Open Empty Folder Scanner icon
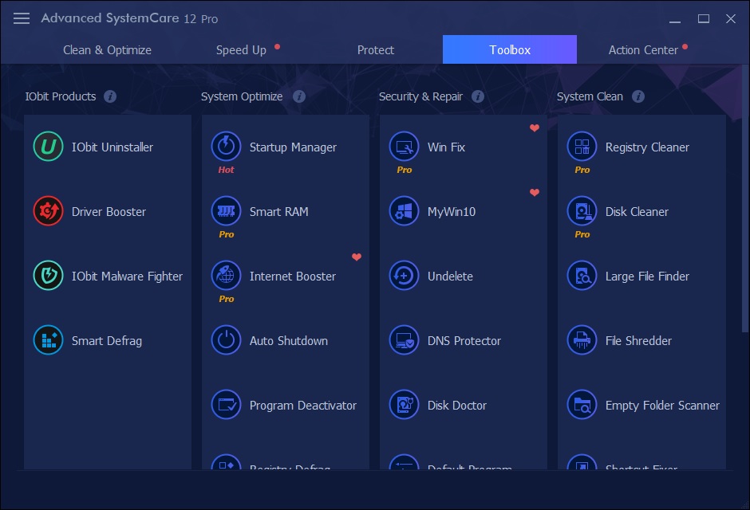 (582, 405)
